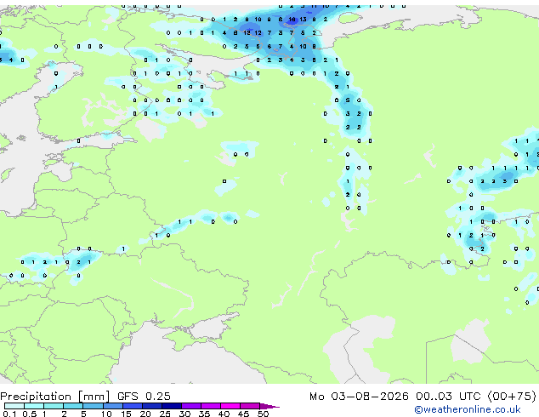Click the 1–2 mm legend color swatch
This screenshot has width=539, height=417.
54,406
